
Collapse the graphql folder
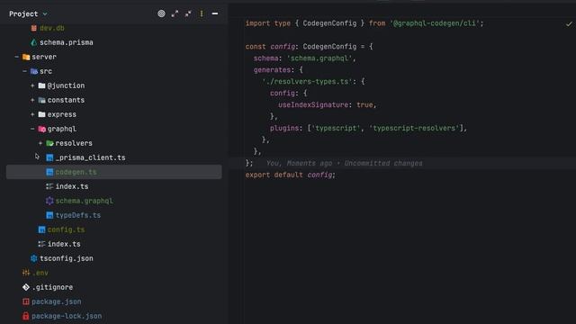coord(32,129)
